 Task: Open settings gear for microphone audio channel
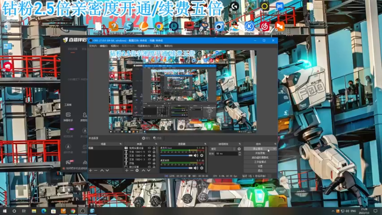[202, 155]
